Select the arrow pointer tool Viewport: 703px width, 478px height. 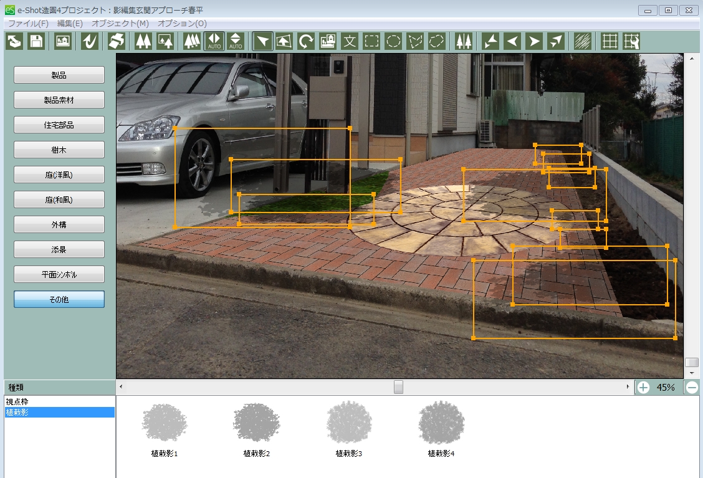pyautogui.click(x=263, y=41)
